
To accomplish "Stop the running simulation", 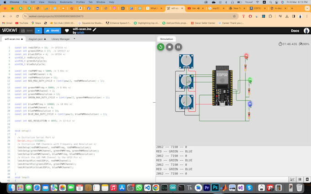I will click(x=170, y=47).
